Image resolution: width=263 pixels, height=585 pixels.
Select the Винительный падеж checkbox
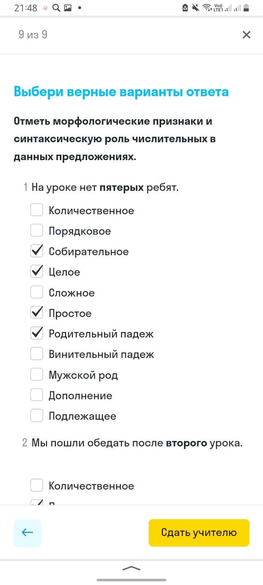37,354
